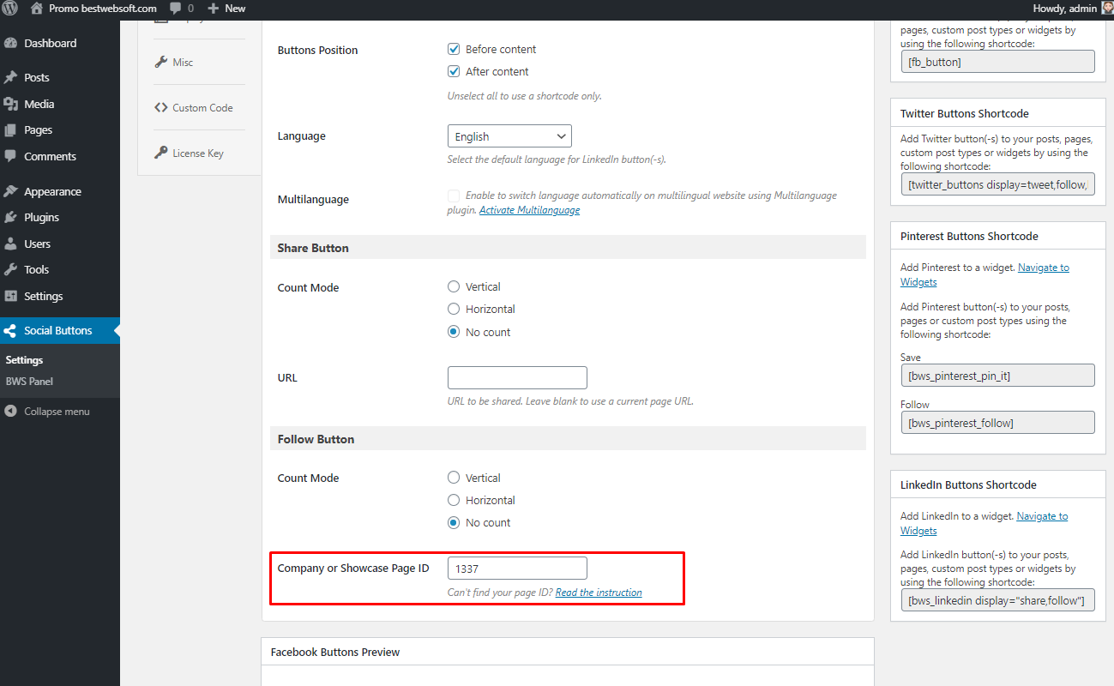
Task: Click the Users person icon
Action: pyautogui.click(x=11, y=244)
